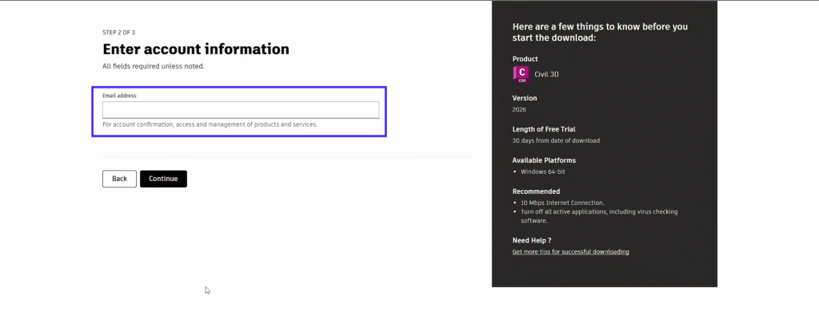The image size is (819, 331).
Task: Click the 30 days from date of download text
Action: click(556, 140)
